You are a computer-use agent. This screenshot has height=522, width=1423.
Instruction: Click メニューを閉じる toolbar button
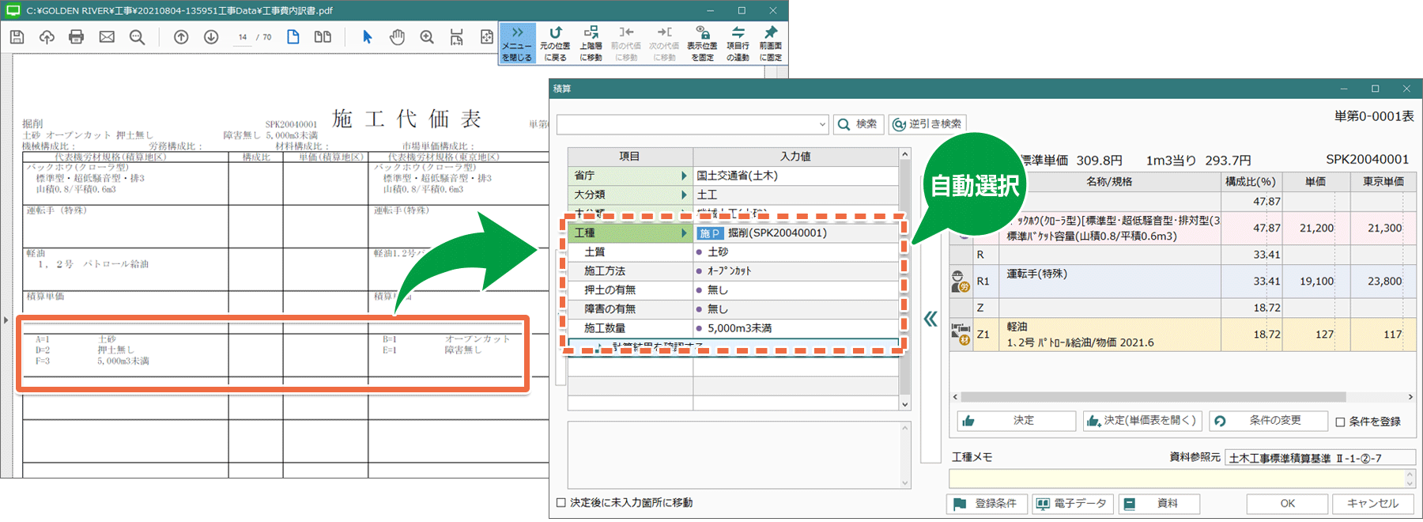tap(517, 44)
